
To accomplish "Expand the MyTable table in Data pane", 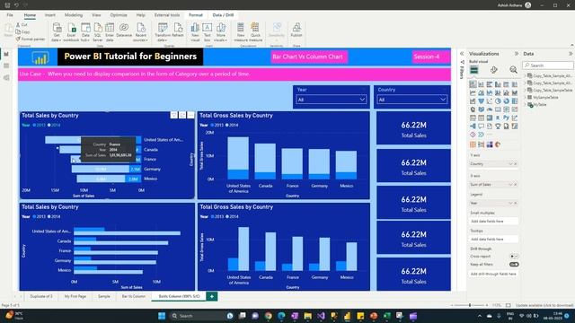I will coord(525,105).
